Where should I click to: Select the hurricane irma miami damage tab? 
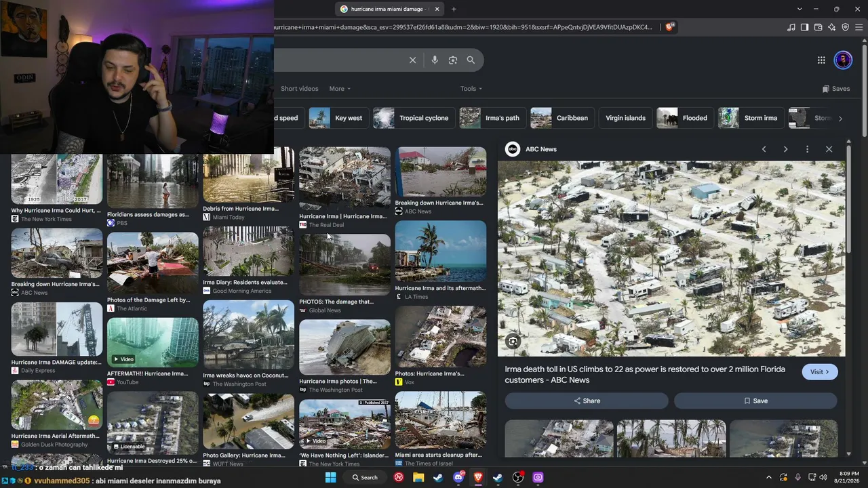tap(389, 9)
